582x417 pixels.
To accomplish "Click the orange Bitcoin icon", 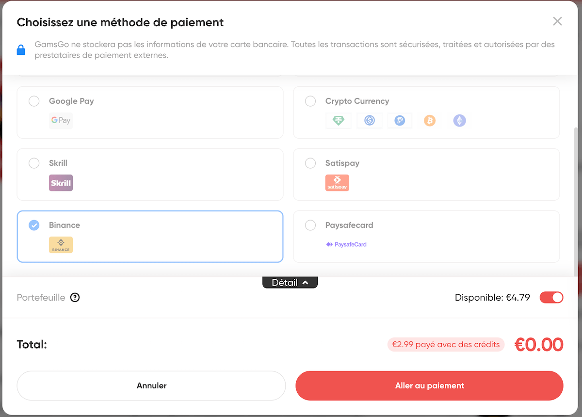I will pyautogui.click(x=430, y=120).
